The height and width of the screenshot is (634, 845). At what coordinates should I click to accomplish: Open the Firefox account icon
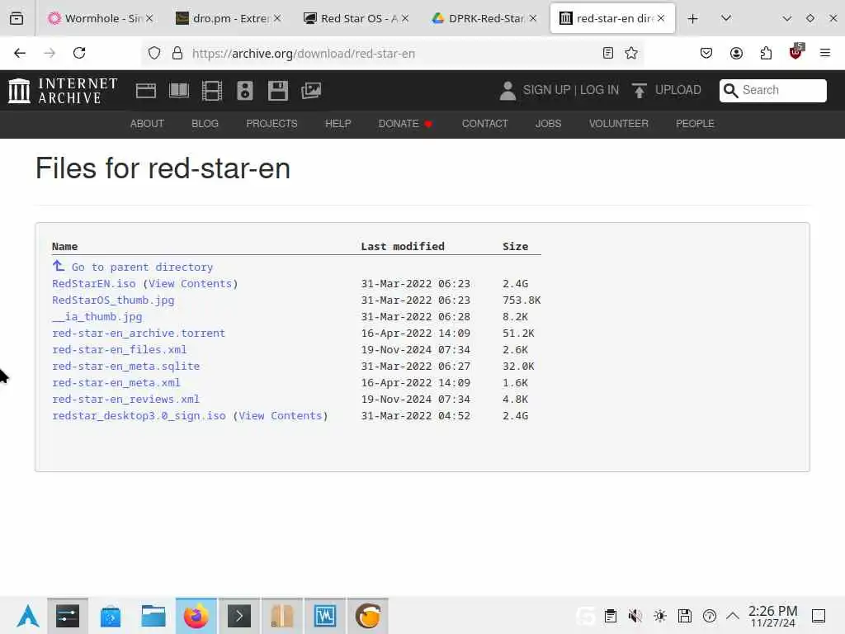click(736, 53)
